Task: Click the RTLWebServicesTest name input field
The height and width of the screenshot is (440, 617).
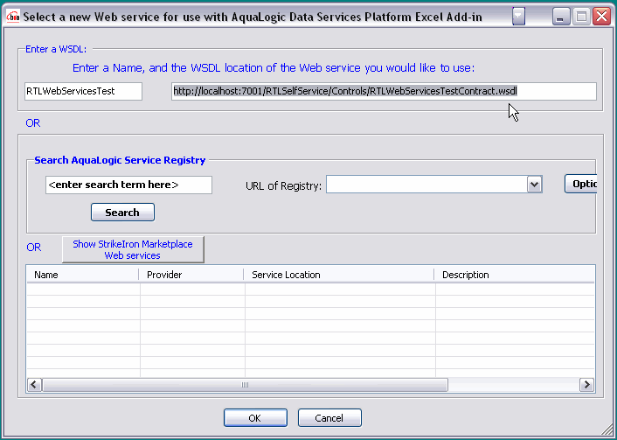Action: click(83, 91)
